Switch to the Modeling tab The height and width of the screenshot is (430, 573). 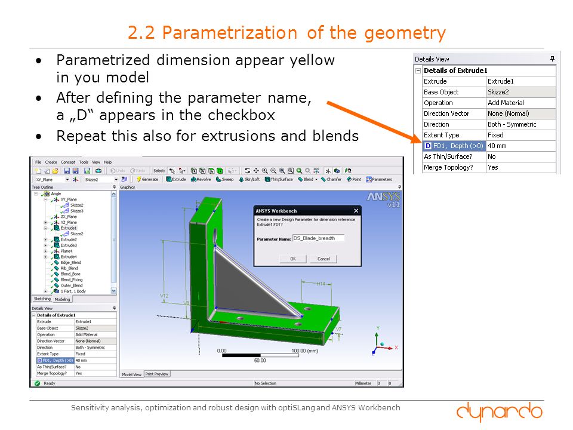[62, 299]
